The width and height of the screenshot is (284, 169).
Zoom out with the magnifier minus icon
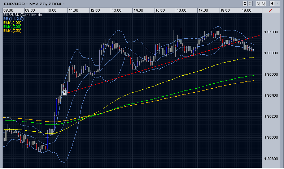click(x=263, y=4)
